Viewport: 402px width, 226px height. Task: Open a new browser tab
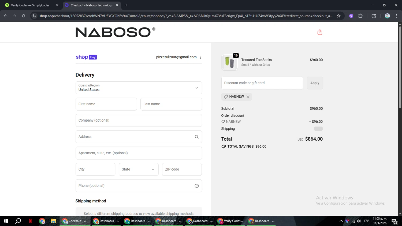126,5
